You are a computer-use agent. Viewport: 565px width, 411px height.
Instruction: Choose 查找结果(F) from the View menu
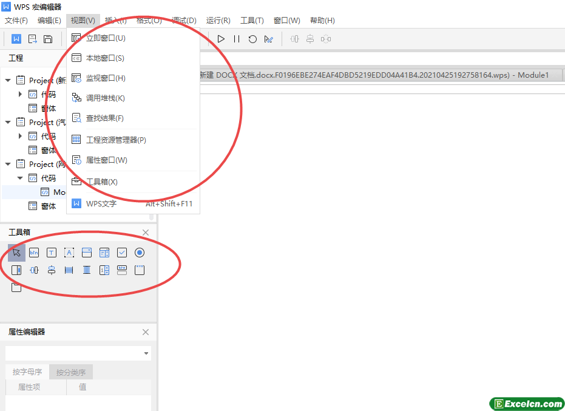tap(134, 118)
